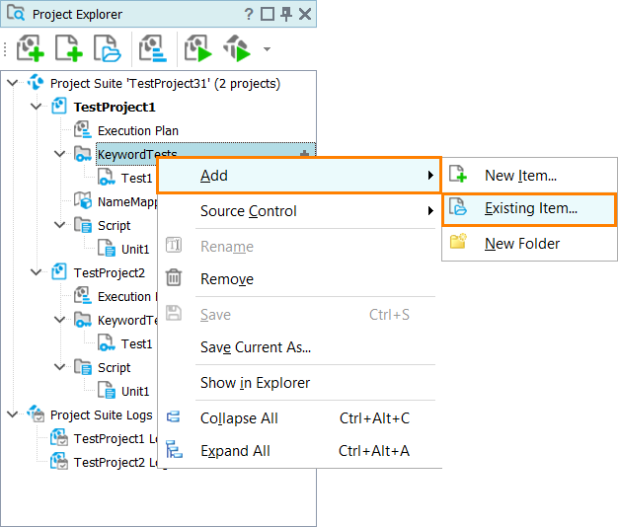Choose Rename from the context menu
The height and width of the screenshot is (527, 618).
(x=298, y=247)
